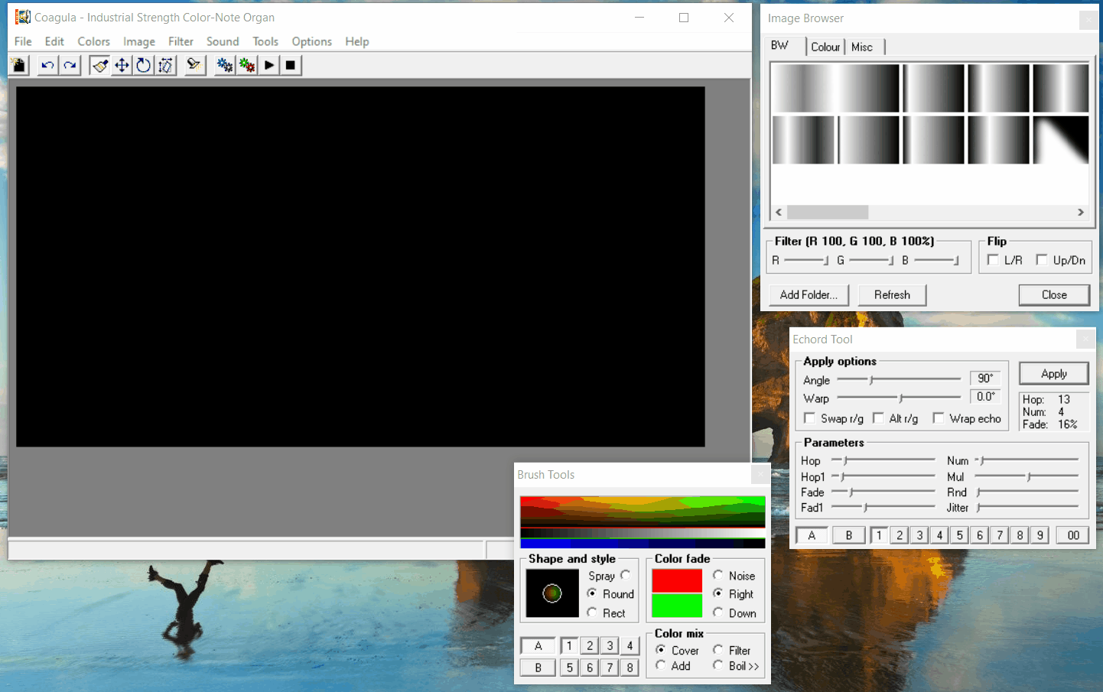Click the green and red gears icon
This screenshot has width=1103, height=692.
click(x=246, y=66)
